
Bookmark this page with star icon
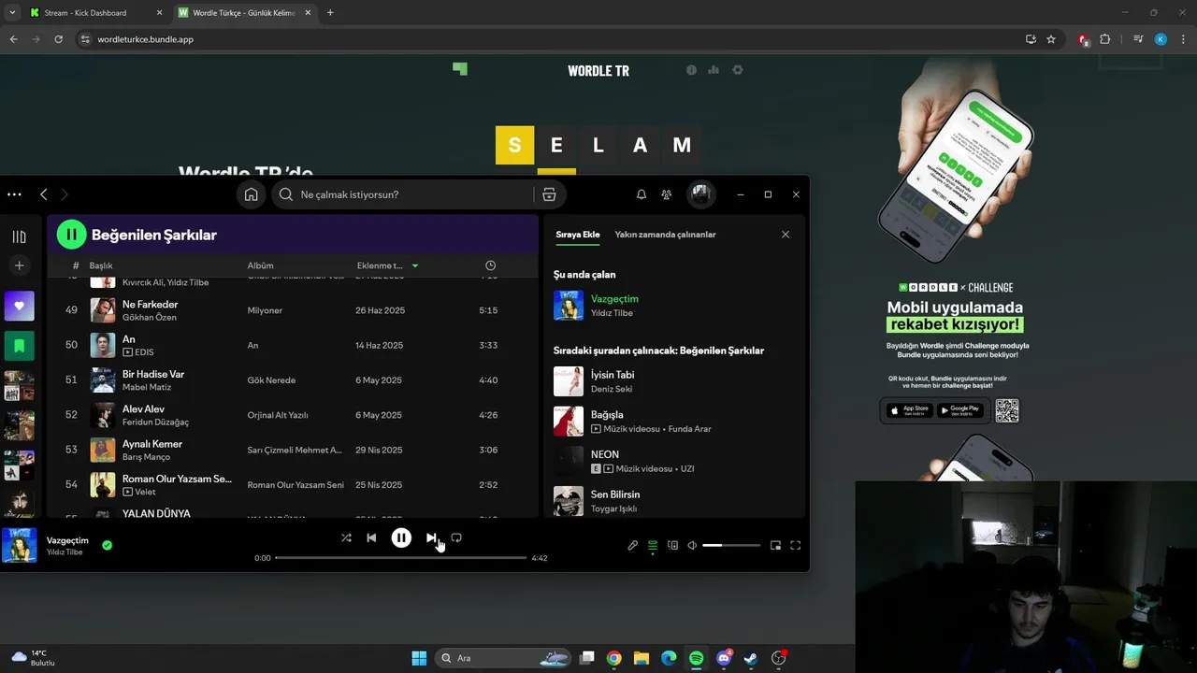[x=1051, y=39]
